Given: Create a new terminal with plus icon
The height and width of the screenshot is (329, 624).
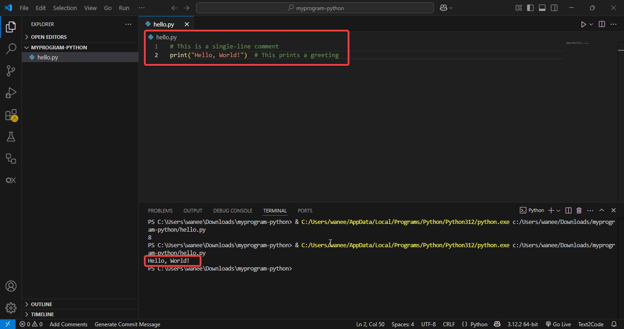Looking at the screenshot, I should tap(551, 211).
